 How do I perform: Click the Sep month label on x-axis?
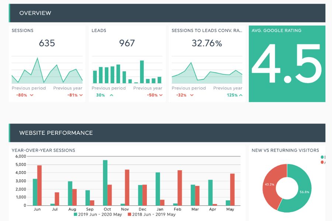90,209
